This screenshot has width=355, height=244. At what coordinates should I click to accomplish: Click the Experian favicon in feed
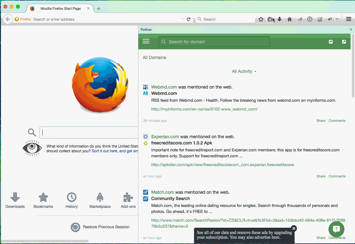(146, 136)
